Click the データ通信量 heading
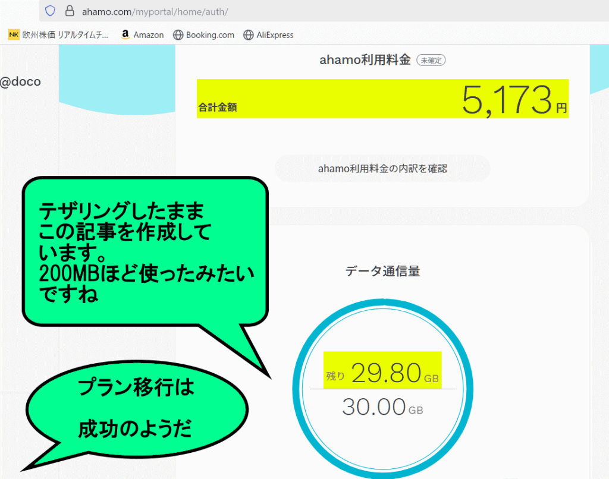This screenshot has height=479, width=609. point(382,271)
